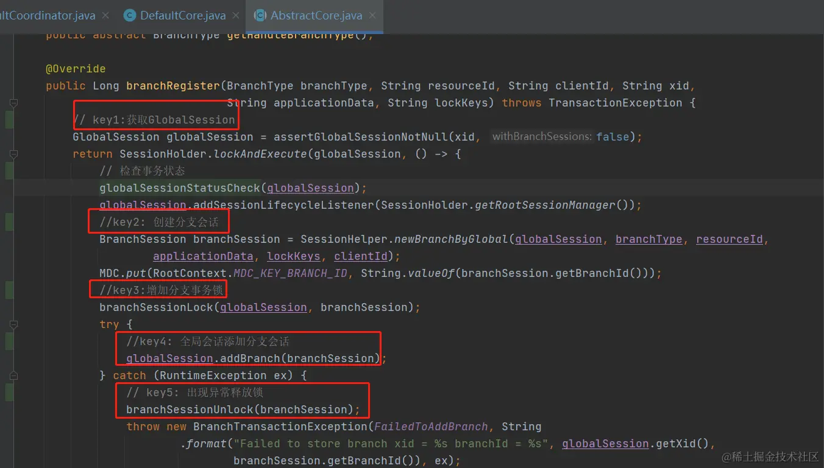
Task: Click the branchRegister method name
Action: [x=172, y=86]
